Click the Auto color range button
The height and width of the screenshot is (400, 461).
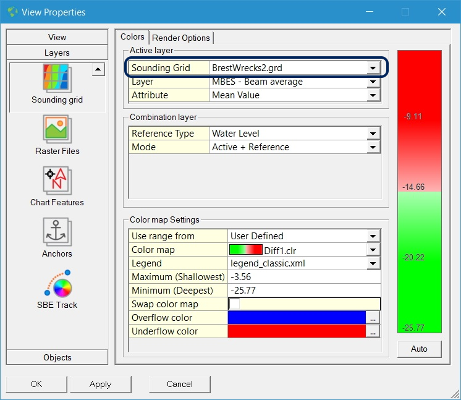tap(419, 349)
